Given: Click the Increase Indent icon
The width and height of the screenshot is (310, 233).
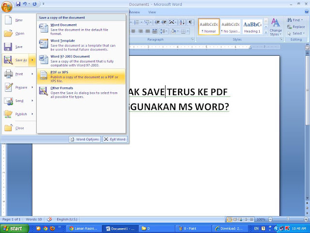Looking at the screenshot, I should click(164, 22).
